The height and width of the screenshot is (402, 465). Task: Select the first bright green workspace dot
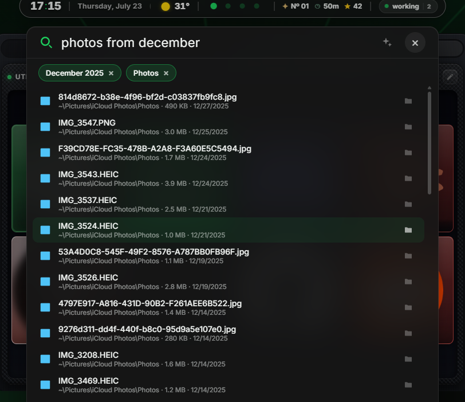click(x=214, y=6)
